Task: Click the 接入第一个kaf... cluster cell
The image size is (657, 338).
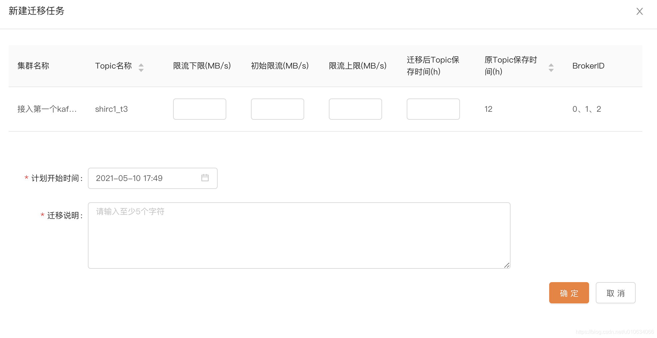Action: 47,109
